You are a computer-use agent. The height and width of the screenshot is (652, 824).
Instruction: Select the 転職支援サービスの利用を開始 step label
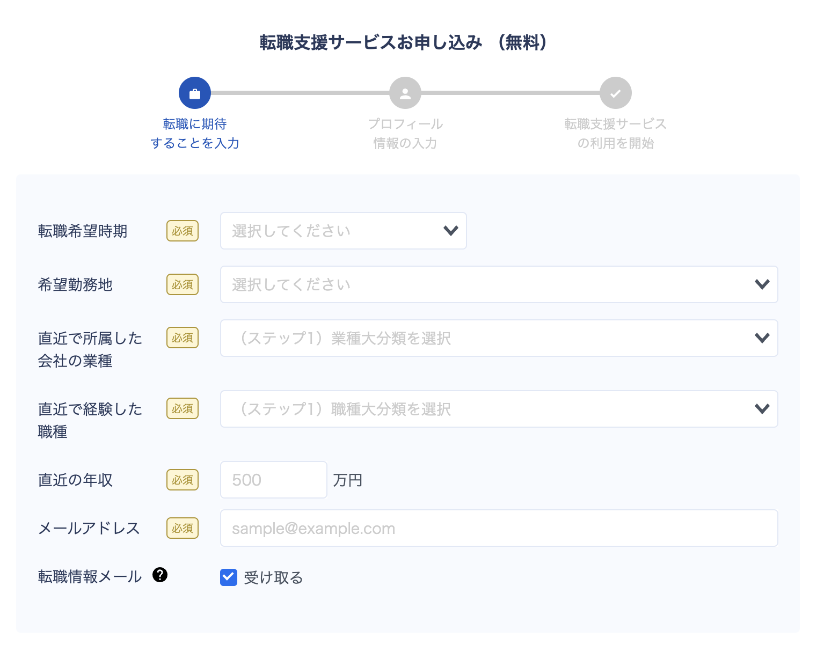tap(615, 134)
